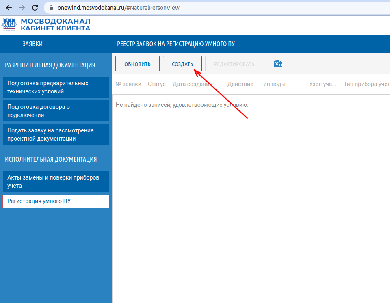
Task: Click the Mosvodokanal logo
Action: (9, 24)
